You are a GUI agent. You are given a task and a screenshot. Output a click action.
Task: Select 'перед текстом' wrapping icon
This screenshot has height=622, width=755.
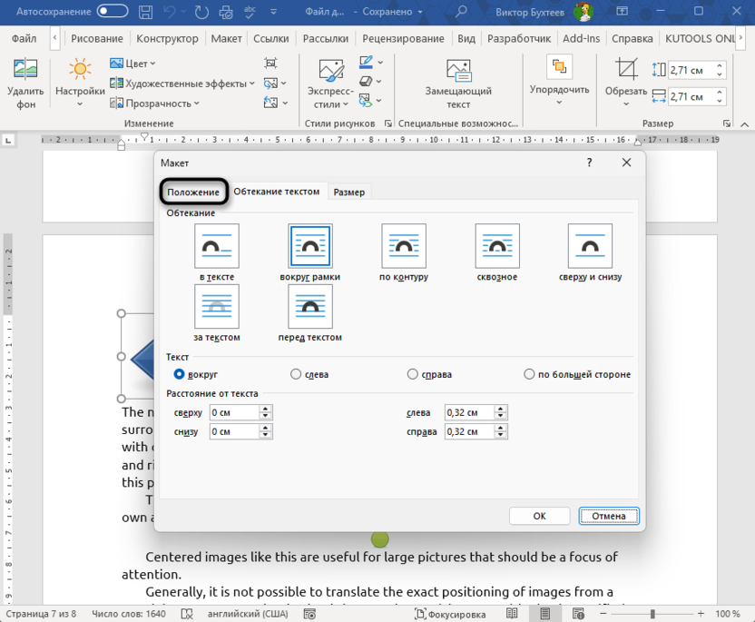click(x=310, y=307)
